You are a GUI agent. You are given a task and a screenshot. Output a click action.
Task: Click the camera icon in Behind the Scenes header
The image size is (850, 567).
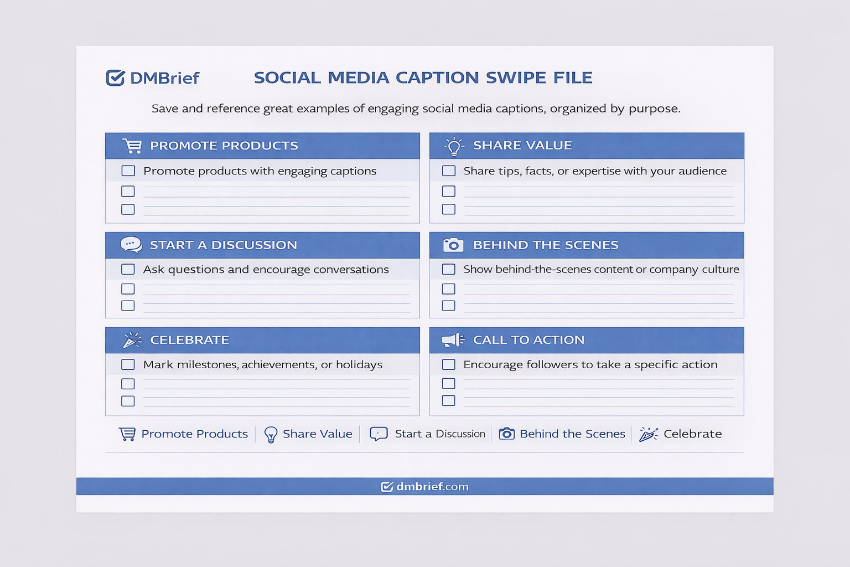[x=453, y=245]
